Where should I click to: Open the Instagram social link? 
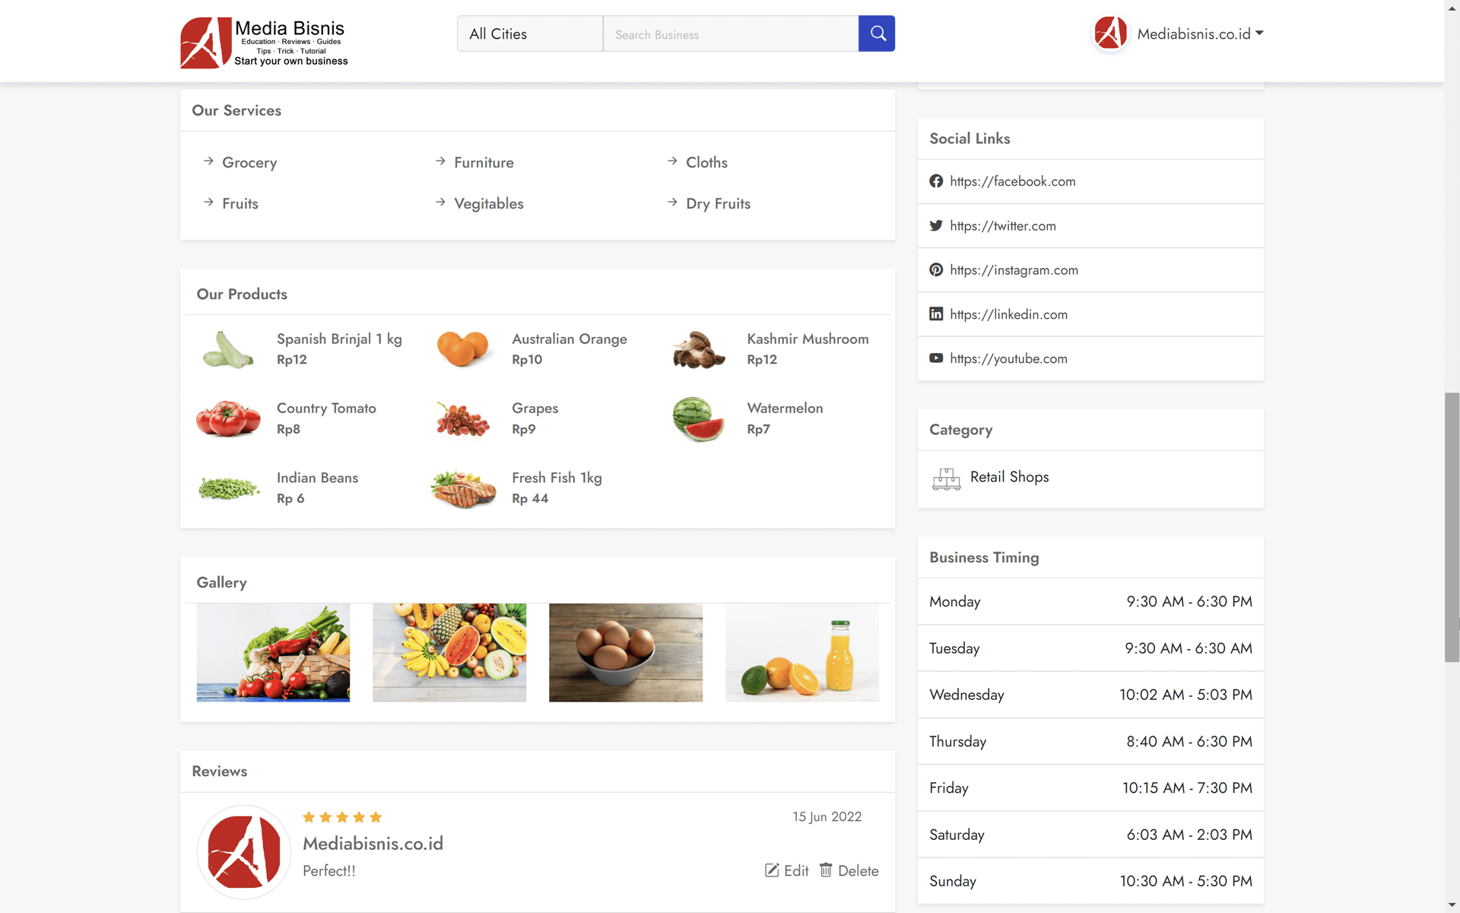(1014, 270)
